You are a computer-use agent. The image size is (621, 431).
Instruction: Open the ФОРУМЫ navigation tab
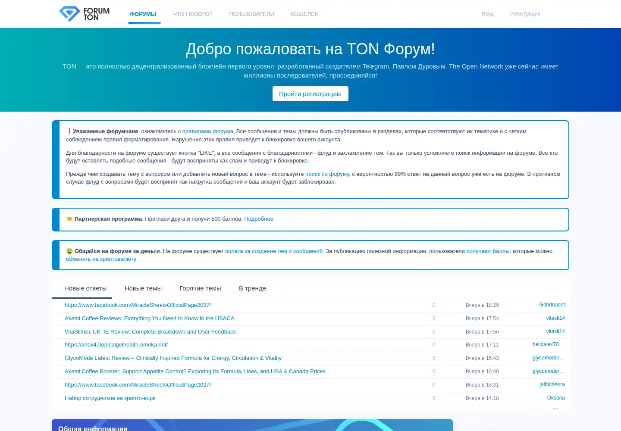[143, 14]
